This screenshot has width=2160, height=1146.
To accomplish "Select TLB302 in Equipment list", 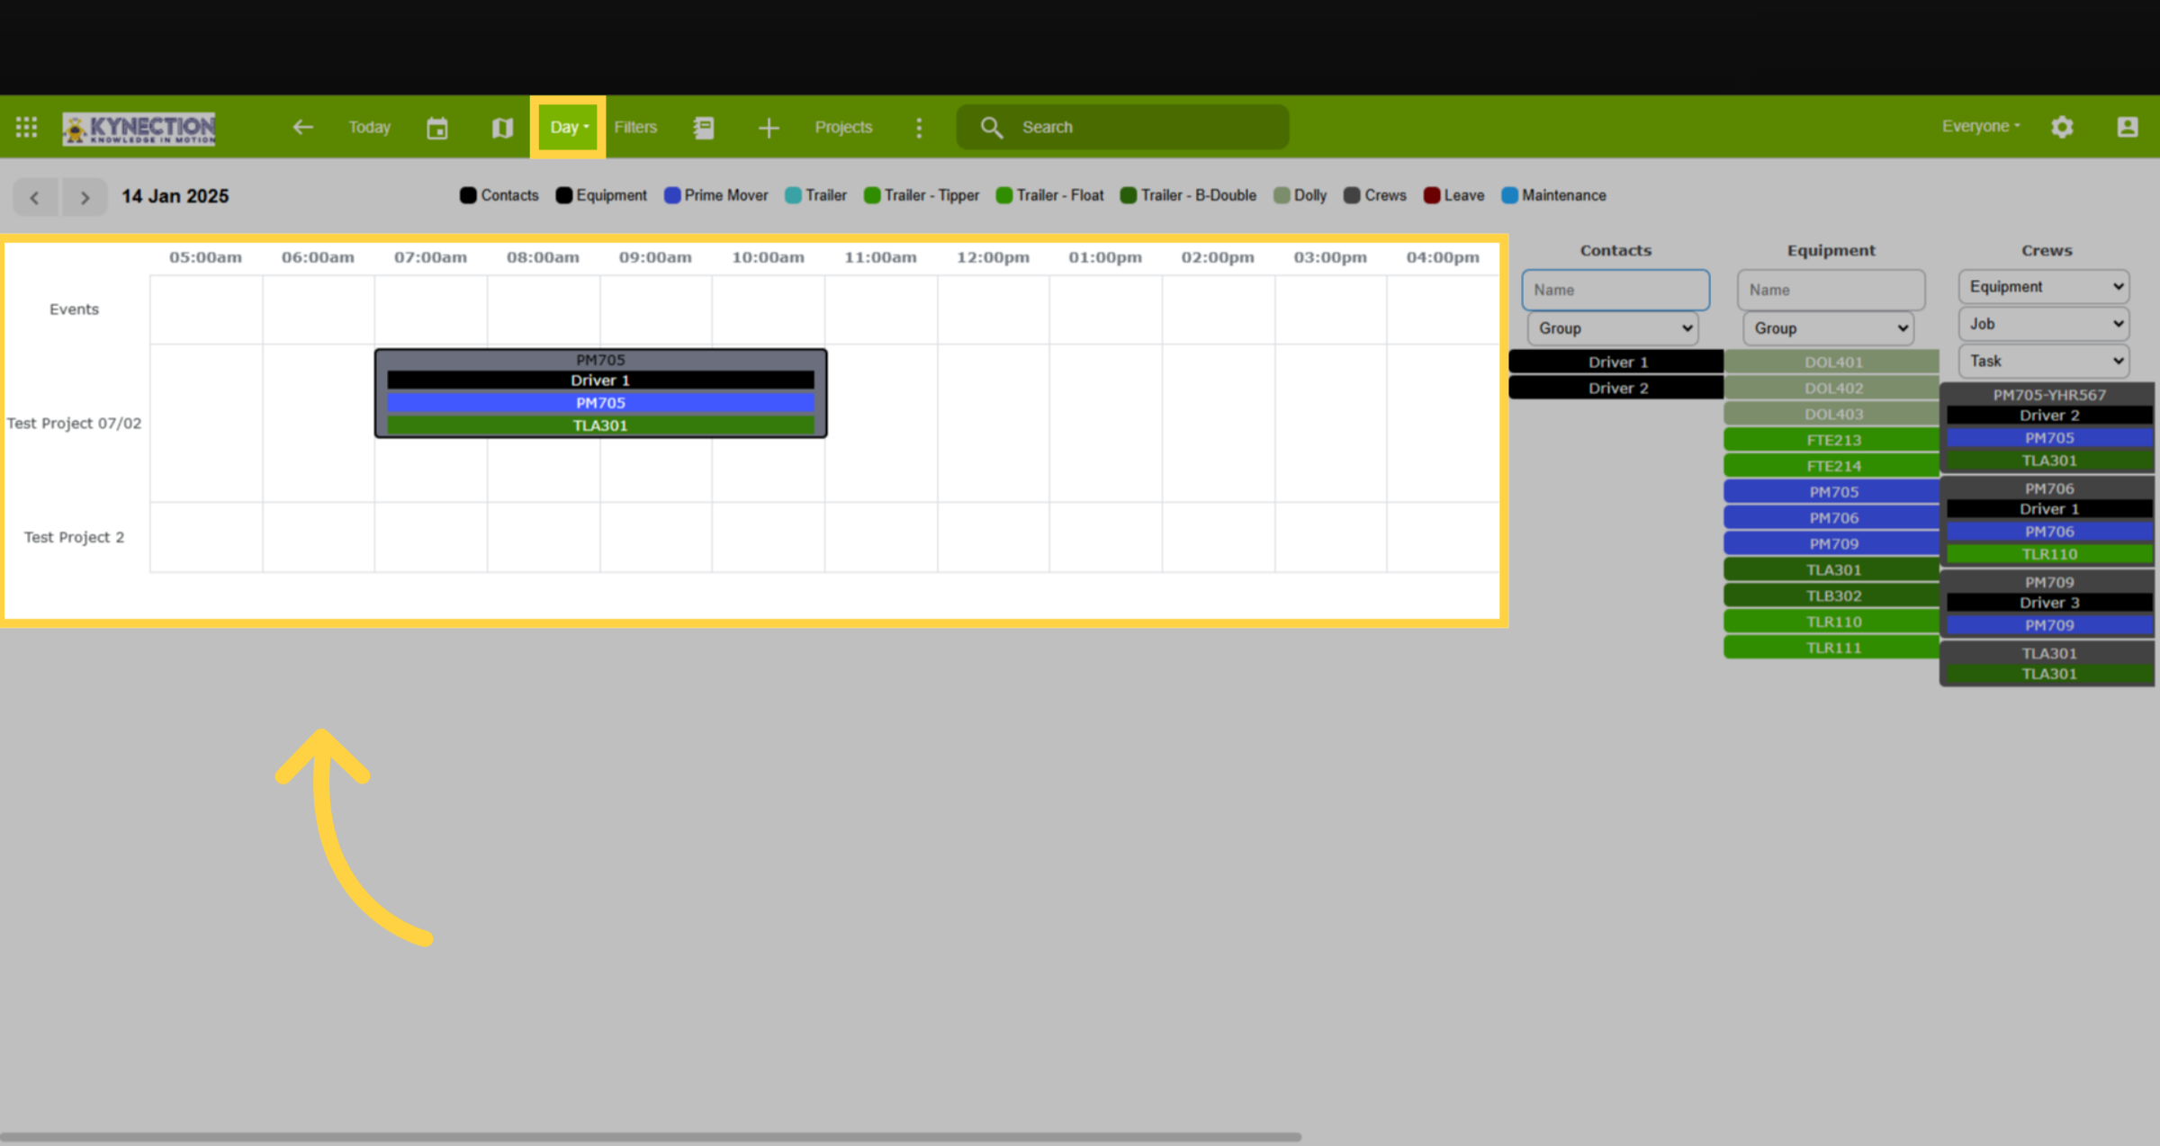I will (x=1831, y=595).
